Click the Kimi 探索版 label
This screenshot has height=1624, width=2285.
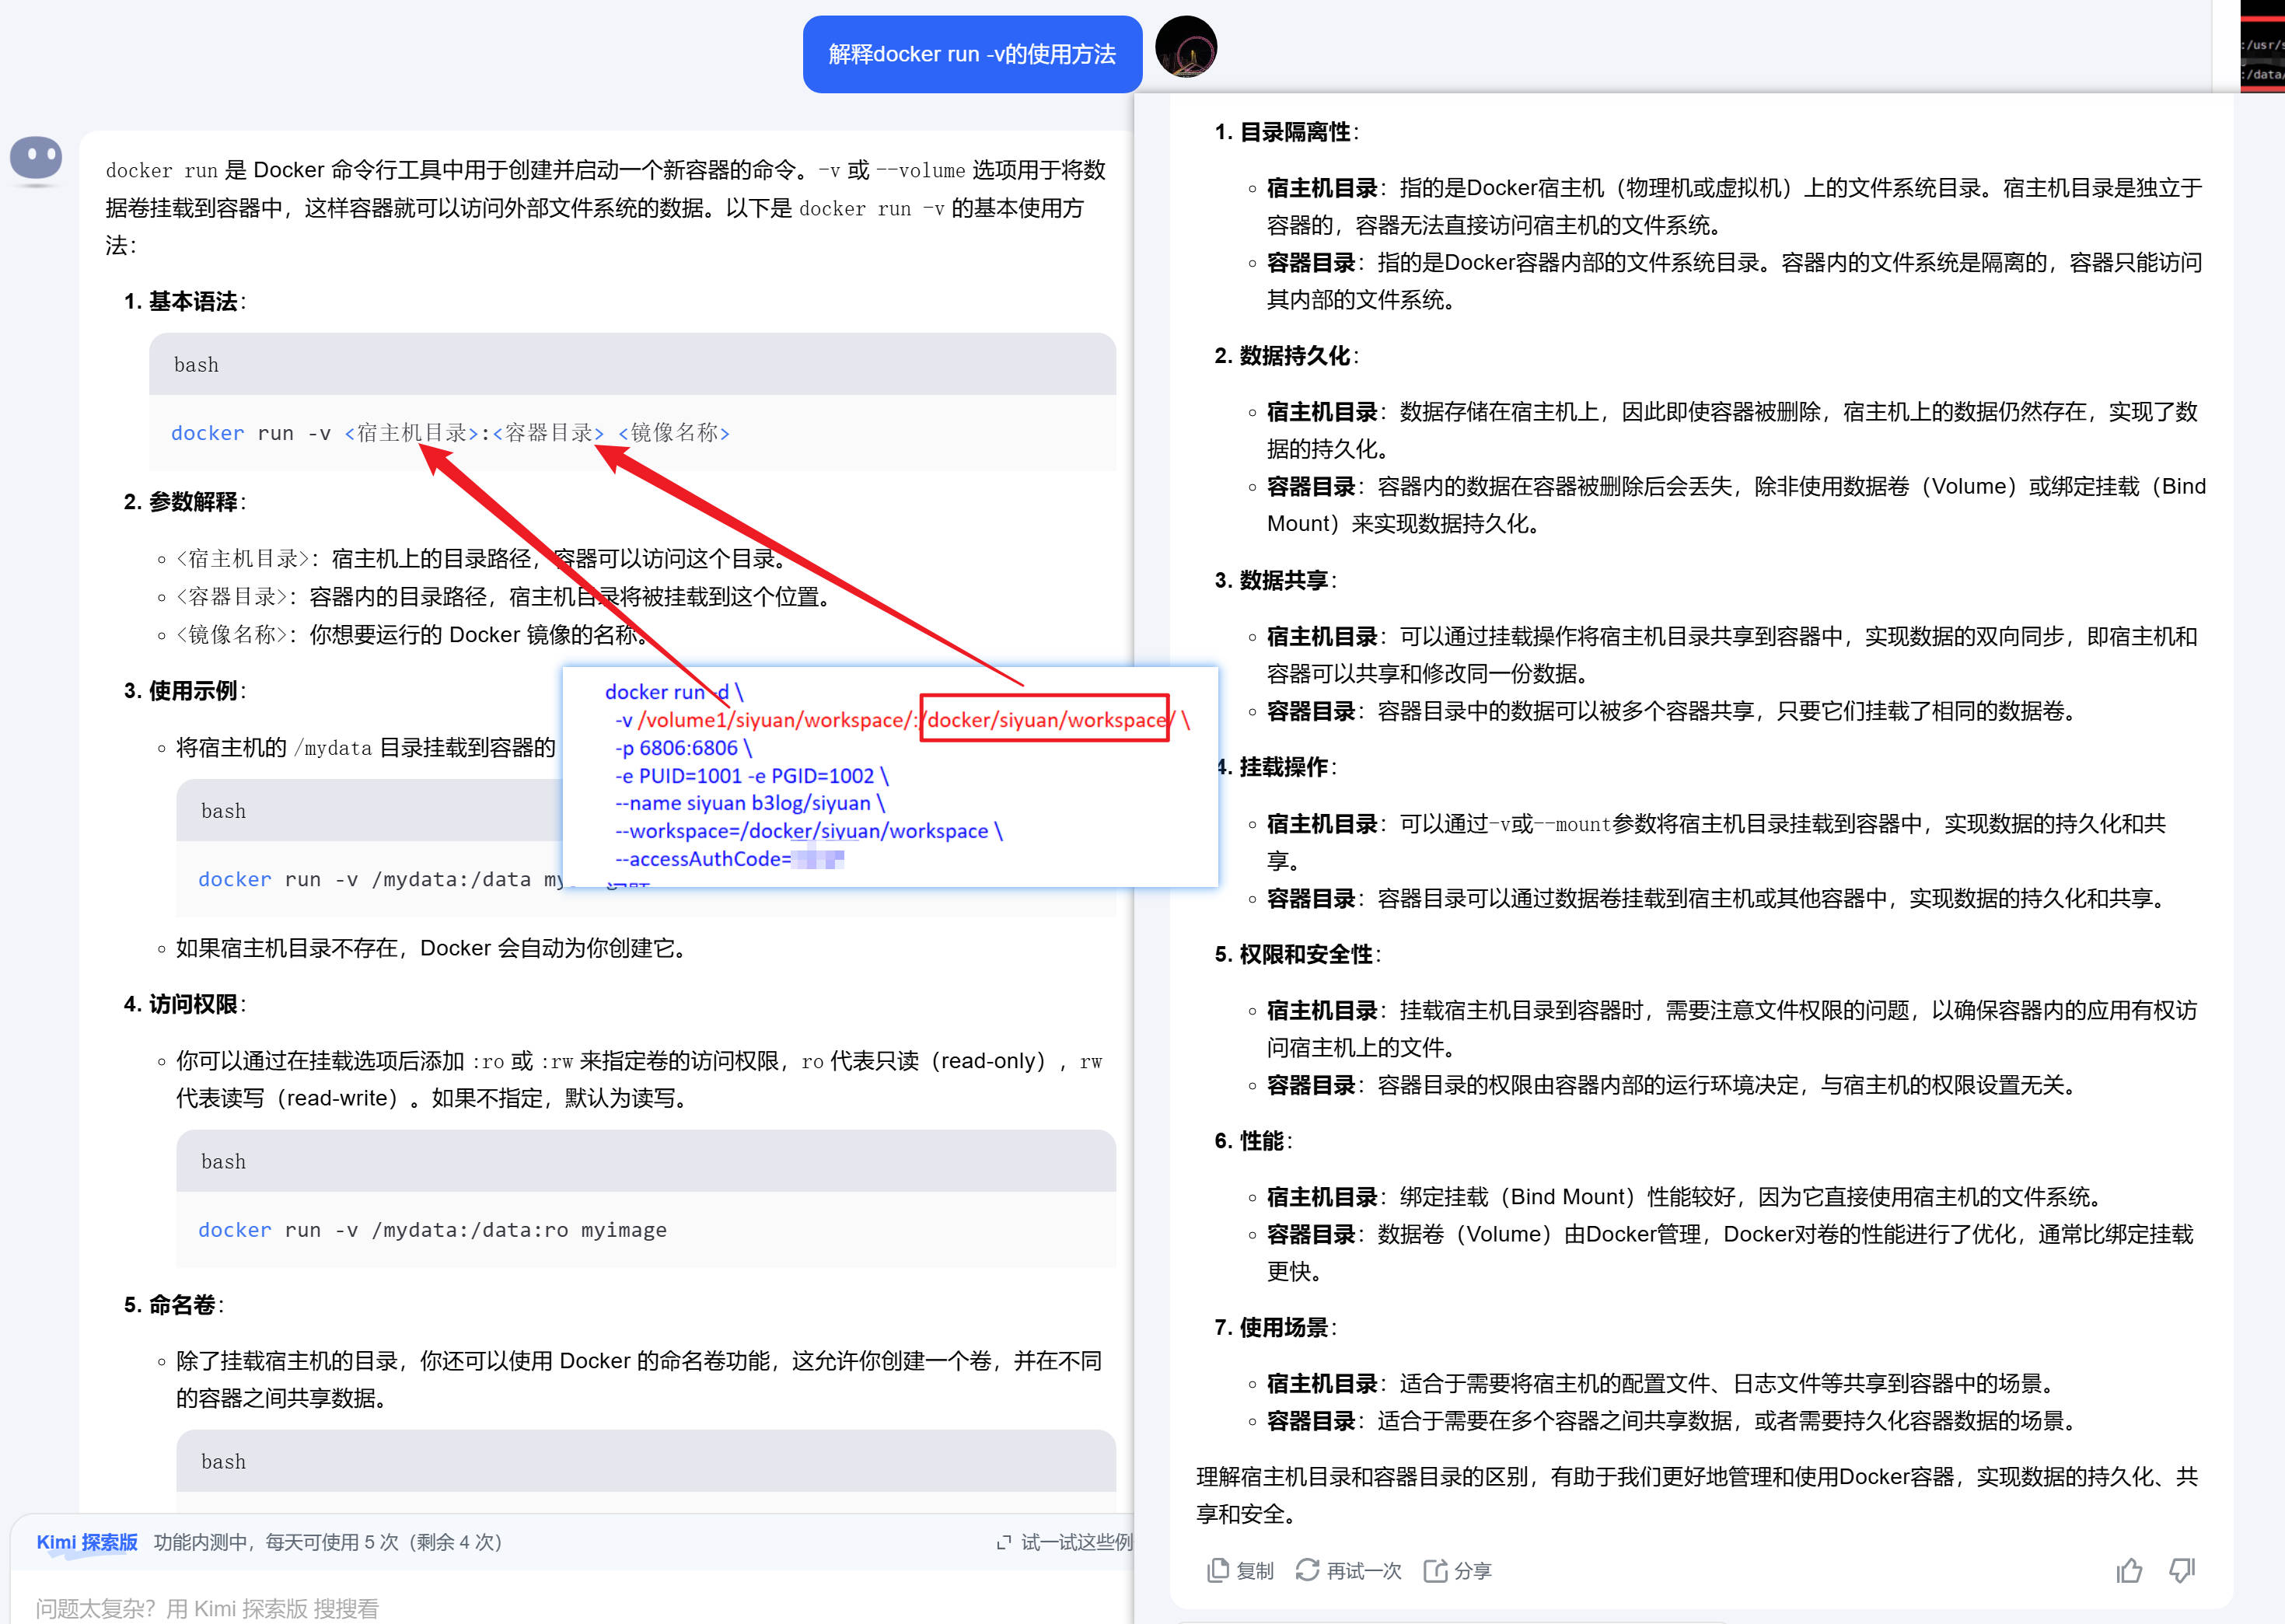tap(87, 1542)
